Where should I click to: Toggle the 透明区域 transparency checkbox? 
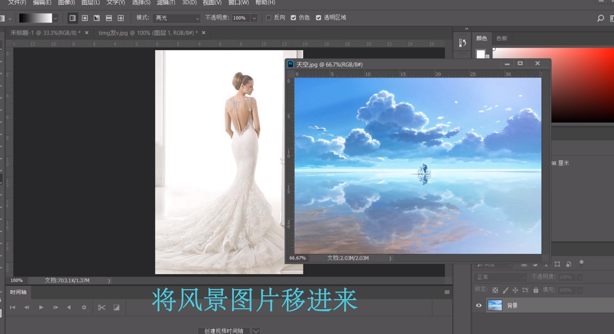coord(318,18)
